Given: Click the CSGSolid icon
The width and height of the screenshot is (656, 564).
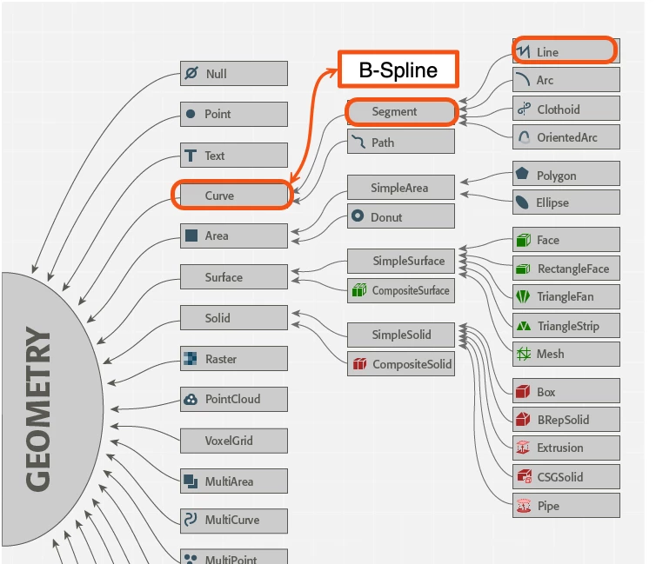Looking at the screenshot, I should [x=525, y=476].
